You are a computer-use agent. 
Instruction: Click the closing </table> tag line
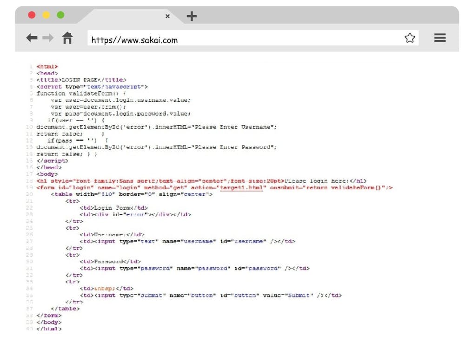[x=65, y=309]
